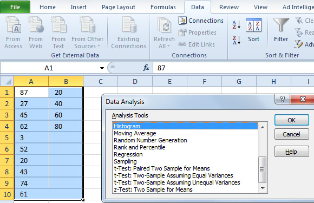Open Existing Connections
The image size is (314, 203).
(x=128, y=33)
